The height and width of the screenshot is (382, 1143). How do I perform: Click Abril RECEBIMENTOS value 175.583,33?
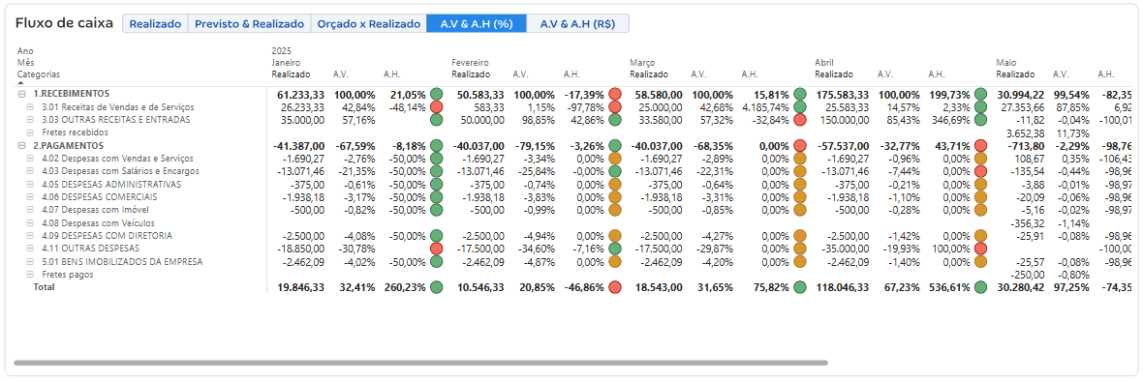coord(842,94)
